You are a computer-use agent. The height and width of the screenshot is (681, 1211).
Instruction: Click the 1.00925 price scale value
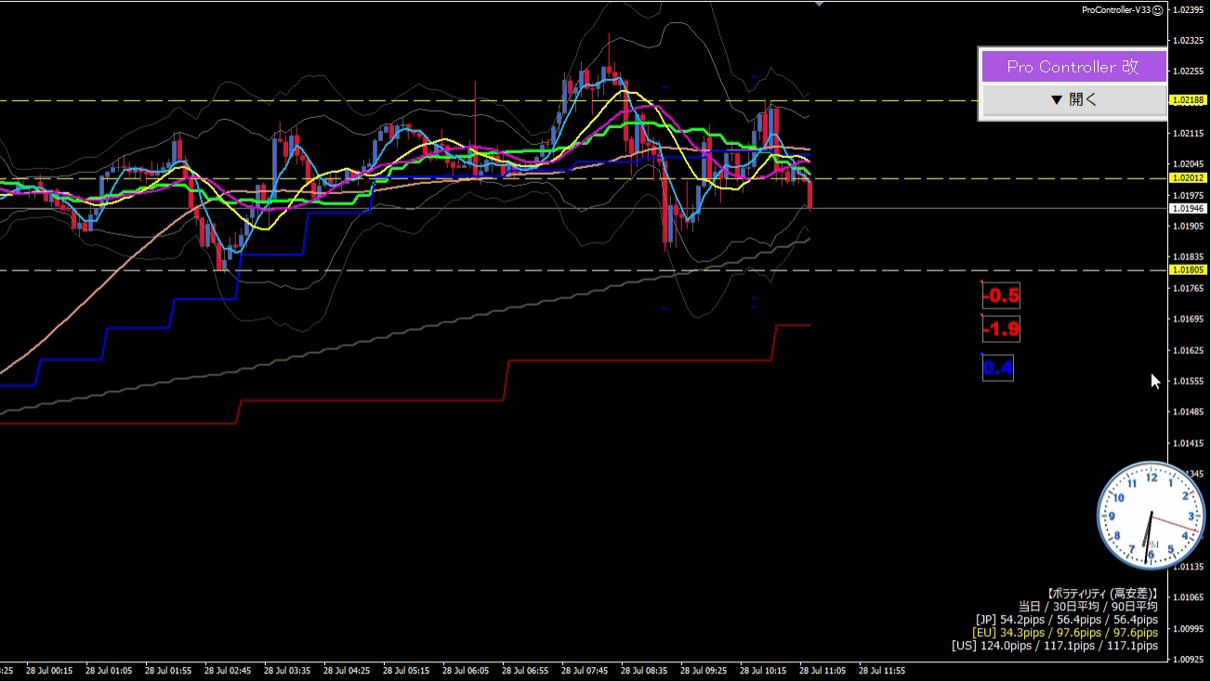click(1189, 660)
